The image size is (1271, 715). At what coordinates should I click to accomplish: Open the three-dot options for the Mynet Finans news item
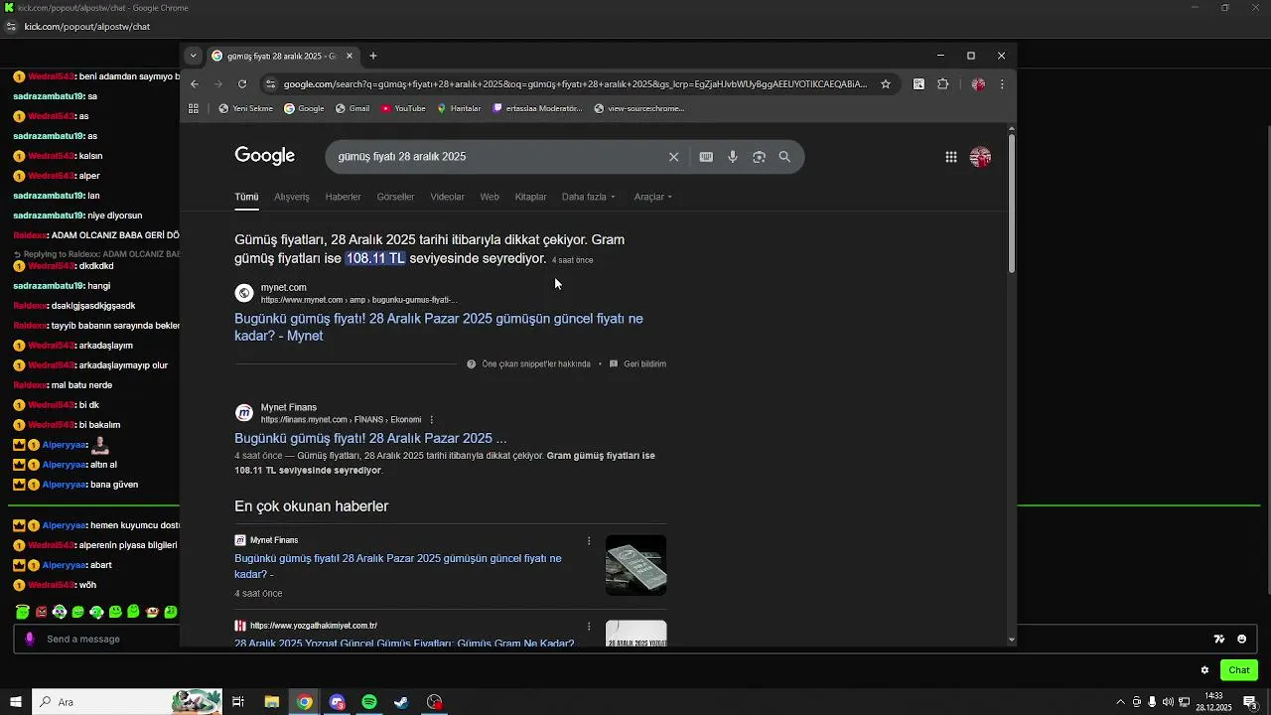[589, 541]
